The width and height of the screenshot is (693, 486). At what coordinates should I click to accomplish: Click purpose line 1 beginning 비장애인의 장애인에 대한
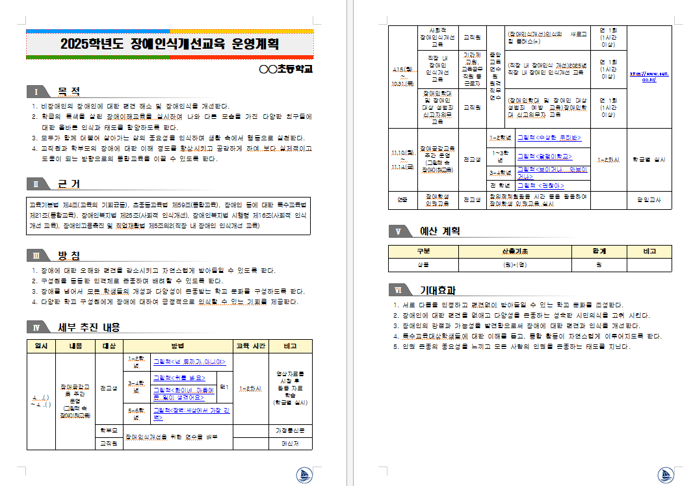pyautogui.click(x=131, y=106)
